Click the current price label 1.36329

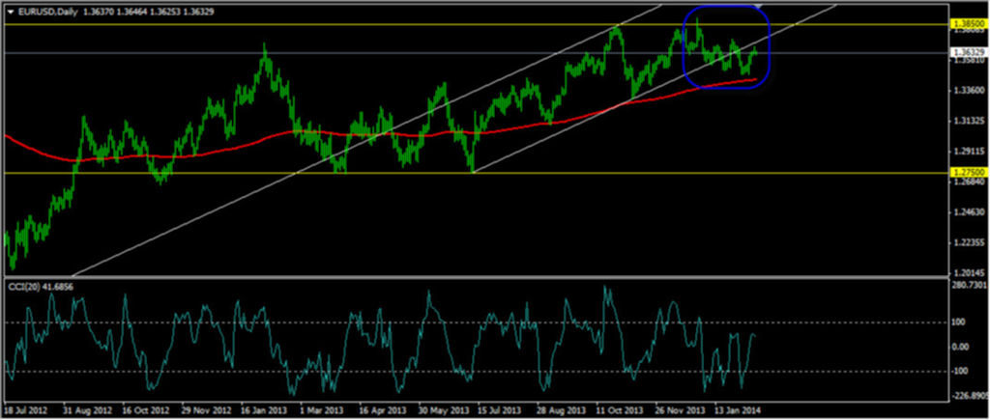coord(968,53)
